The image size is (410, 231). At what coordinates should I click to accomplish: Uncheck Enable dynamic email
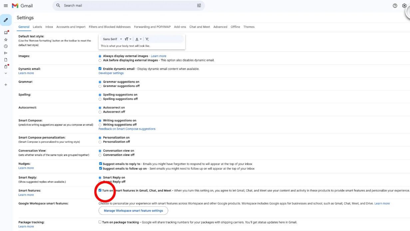(x=100, y=69)
